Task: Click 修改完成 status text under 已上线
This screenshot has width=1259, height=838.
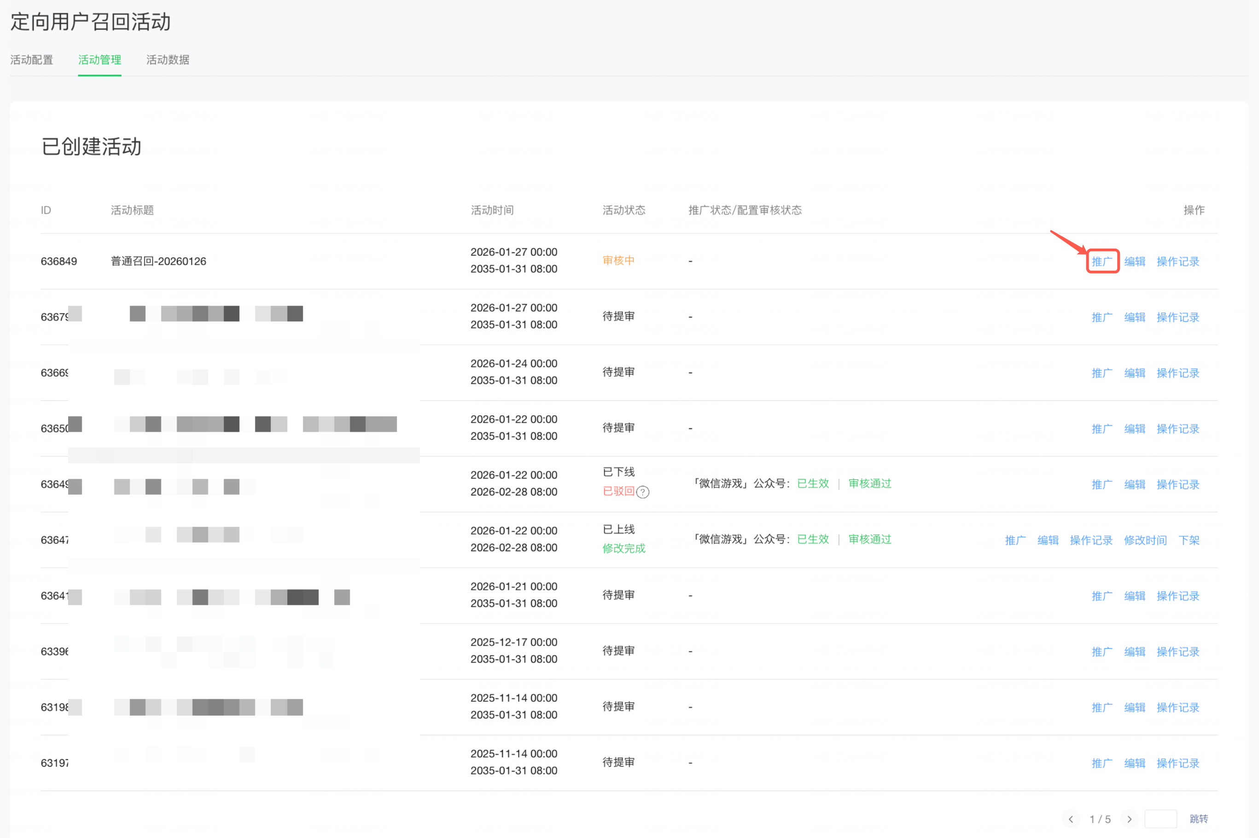Action: tap(624, 548)
